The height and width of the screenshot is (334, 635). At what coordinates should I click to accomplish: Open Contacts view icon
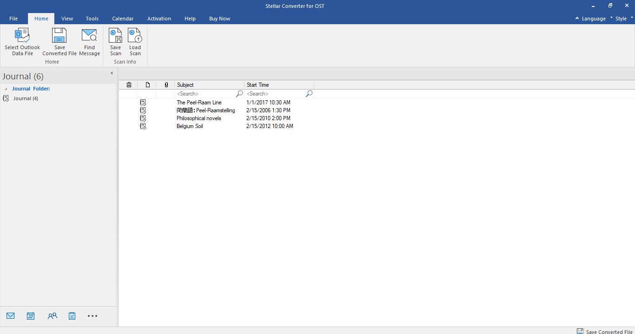point(53,316)
